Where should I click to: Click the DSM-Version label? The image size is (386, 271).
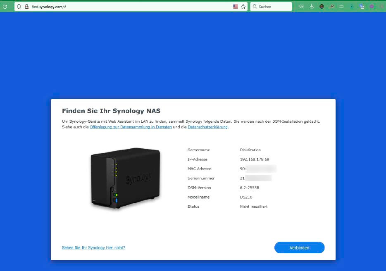coord(199,188)
